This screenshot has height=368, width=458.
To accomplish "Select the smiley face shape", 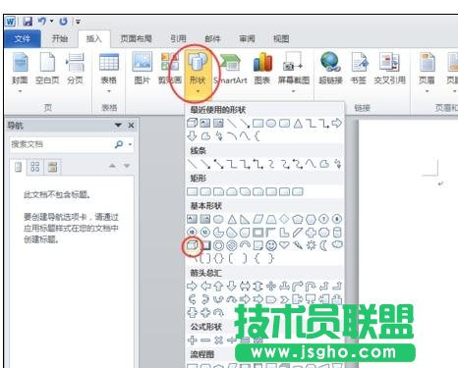I will click(271, 245).
